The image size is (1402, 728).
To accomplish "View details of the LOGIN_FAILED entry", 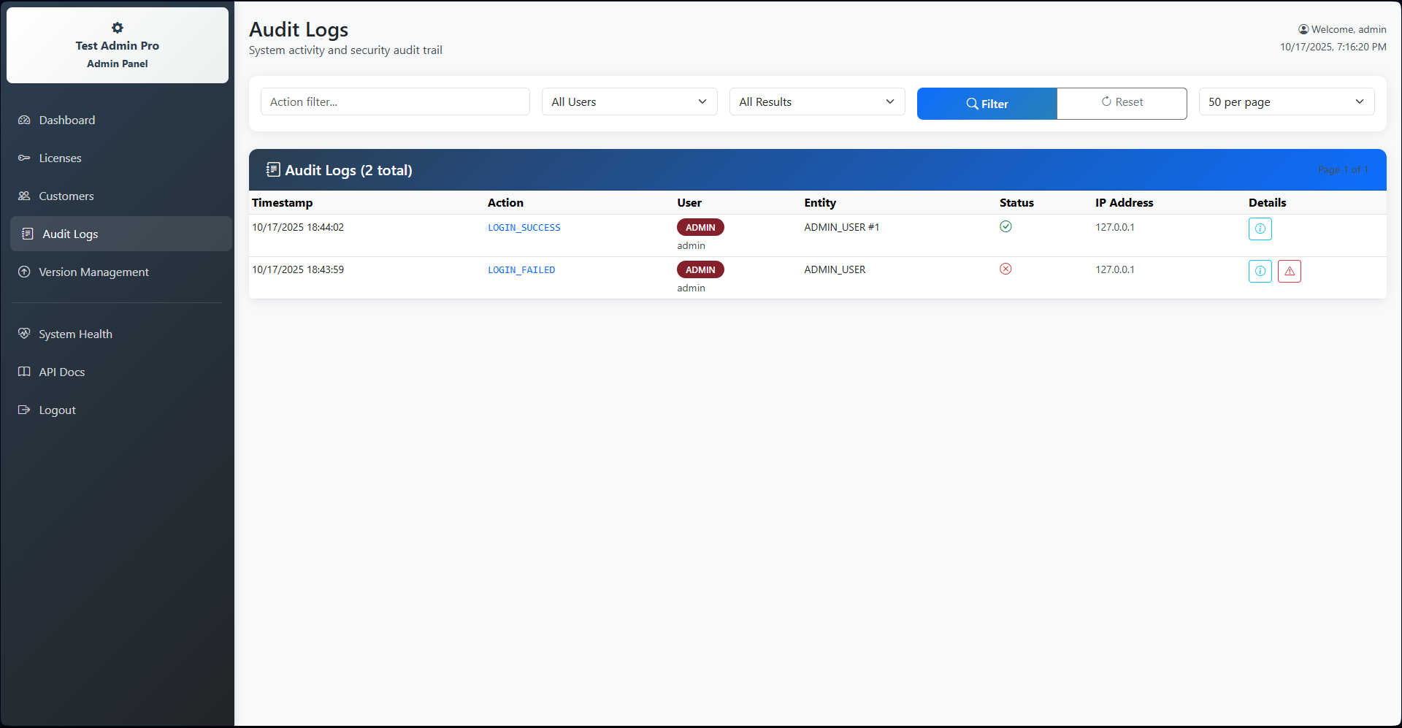I will point(1260,272).
